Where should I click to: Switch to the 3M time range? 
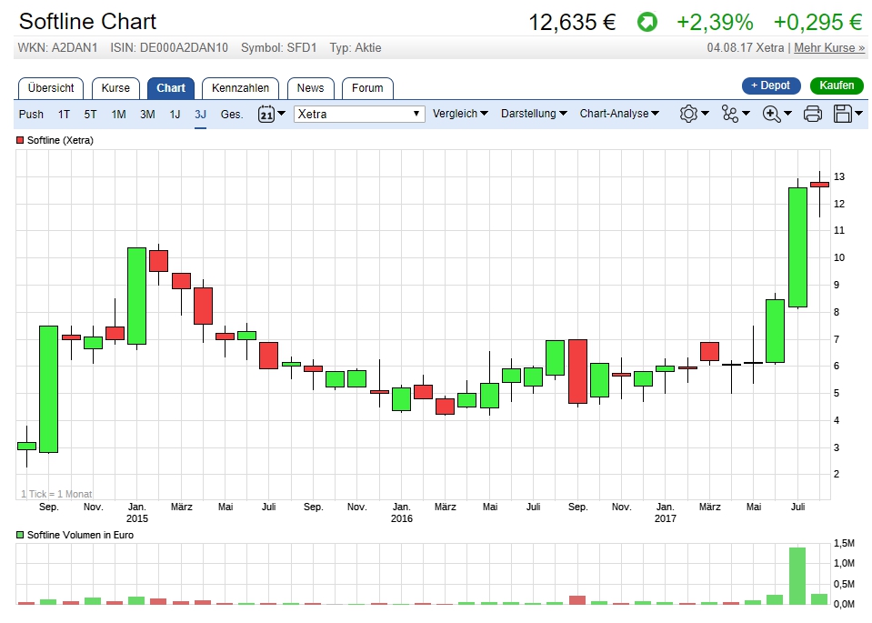click(x=147, y=114)
